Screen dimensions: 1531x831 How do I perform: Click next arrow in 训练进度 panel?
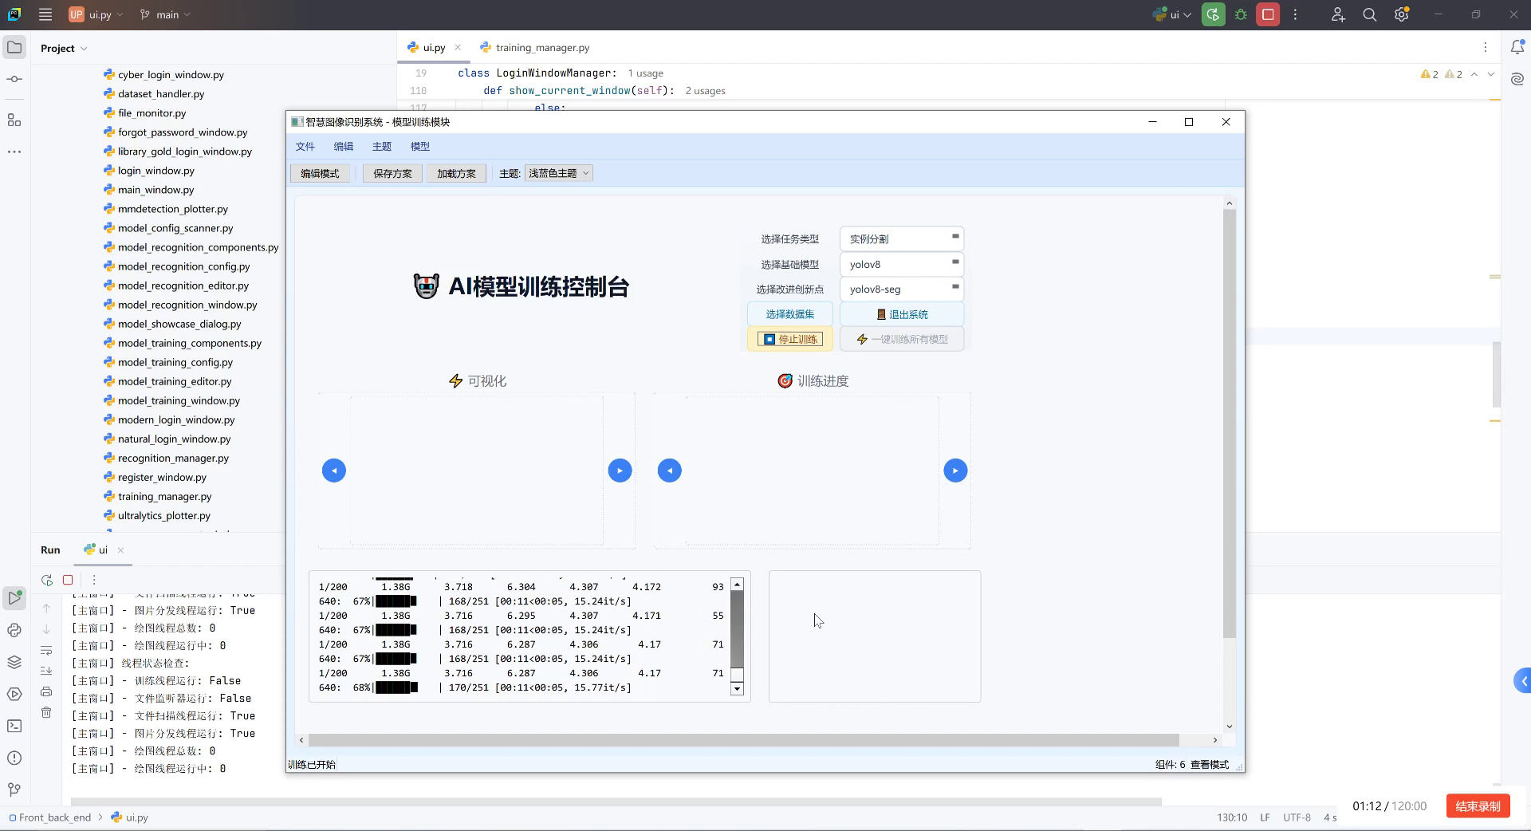[955, 471]
